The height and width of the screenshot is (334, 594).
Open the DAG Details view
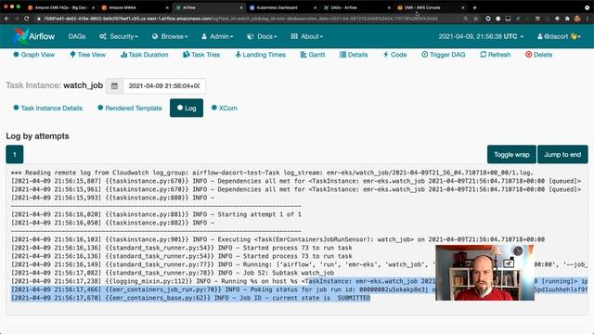pos(354,55)
